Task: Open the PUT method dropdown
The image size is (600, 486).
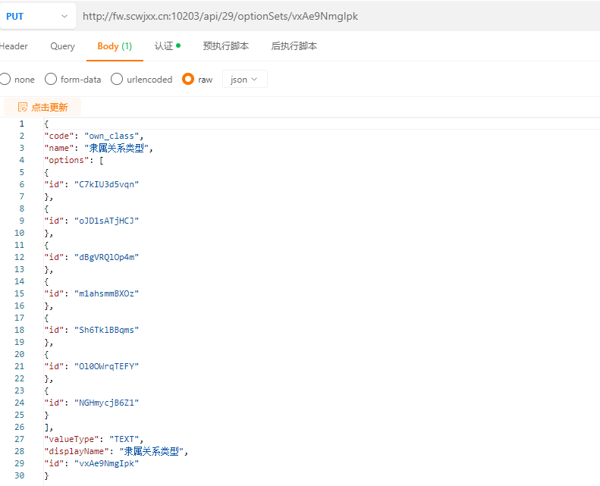Action: pos(37,16)
